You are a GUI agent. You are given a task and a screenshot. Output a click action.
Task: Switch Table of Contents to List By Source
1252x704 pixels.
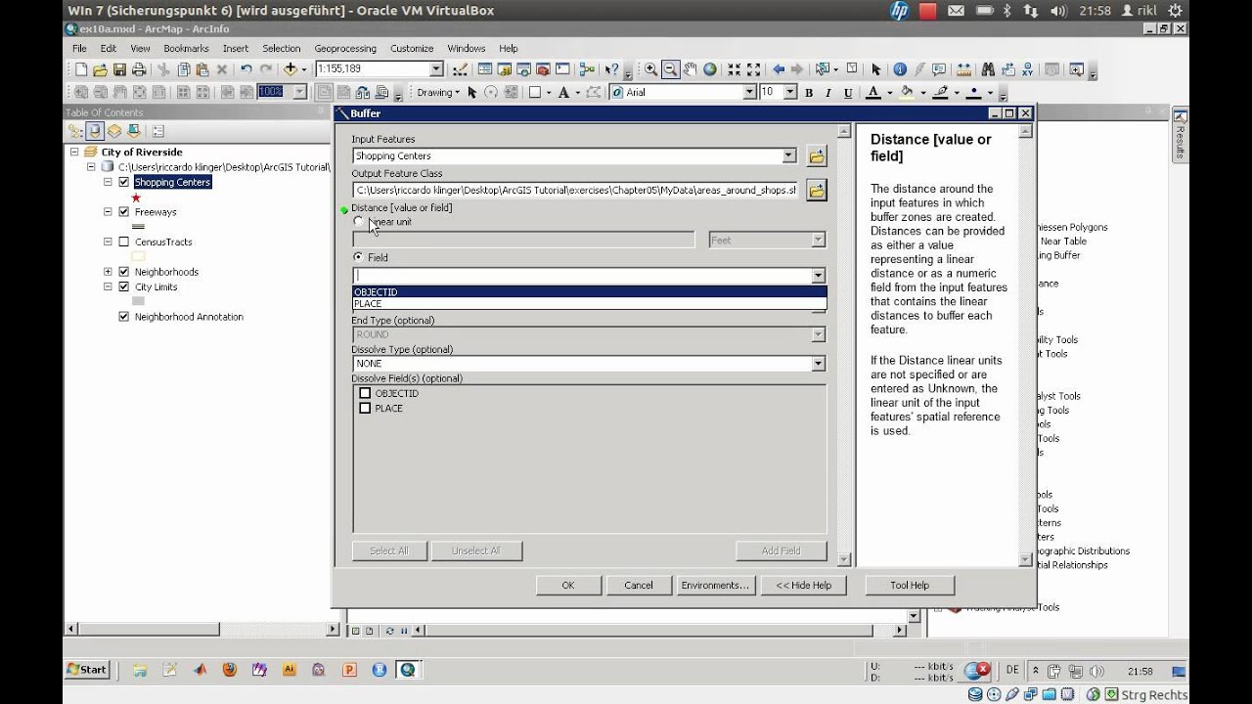[x=95, y=131]
